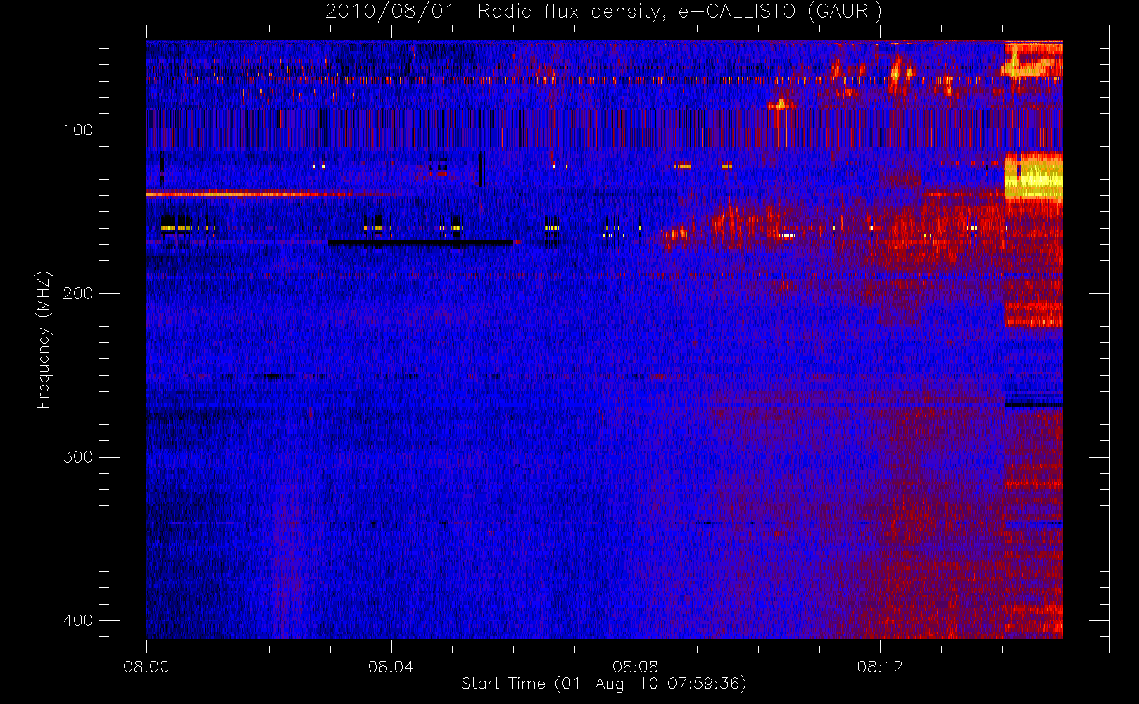The width and height of the screenshot is (1139, 704).
Task: Select the 'Frequency (MHZ)' y-axis label
Action: (x=44, y=339)
